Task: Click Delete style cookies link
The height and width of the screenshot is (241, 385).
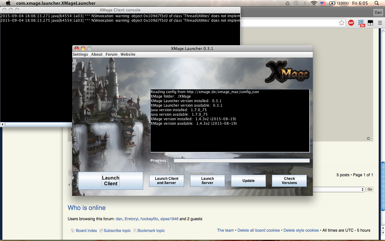Action: (x=301, y=230)
